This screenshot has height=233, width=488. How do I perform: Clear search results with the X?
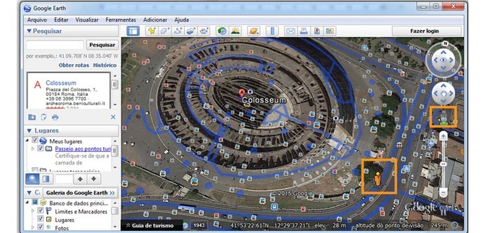tap(113, 117)
